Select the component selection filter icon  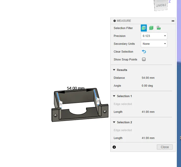point(159,28)
